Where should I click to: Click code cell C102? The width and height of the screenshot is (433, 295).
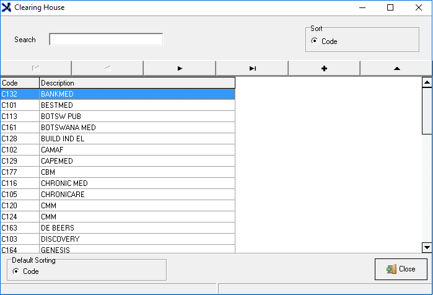pos(20,150)
